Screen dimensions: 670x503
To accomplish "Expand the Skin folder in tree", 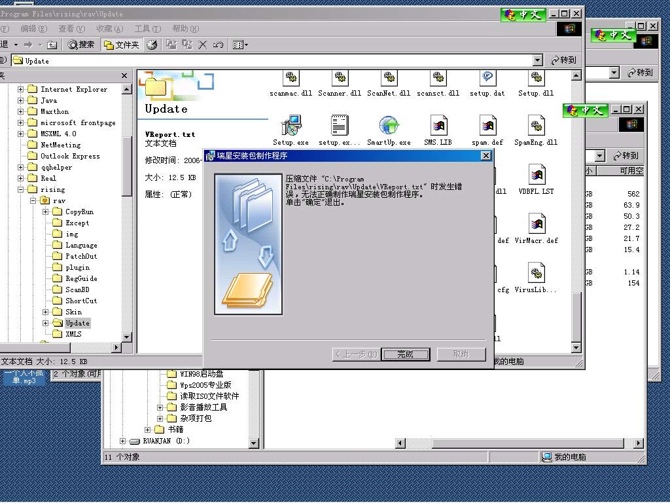I will tap(46, 312).
